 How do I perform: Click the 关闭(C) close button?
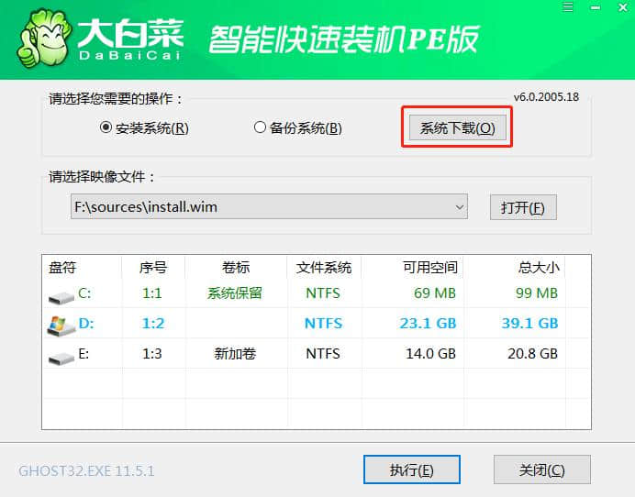(x=541, y=469)
